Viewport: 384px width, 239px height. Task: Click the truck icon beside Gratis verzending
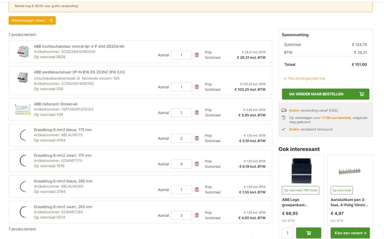pyautogui.click(x=284, y=111)
